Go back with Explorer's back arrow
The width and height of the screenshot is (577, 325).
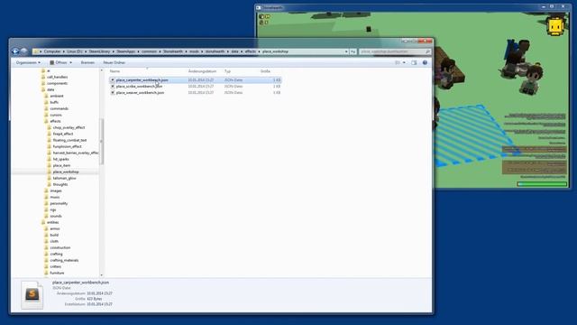15,51
